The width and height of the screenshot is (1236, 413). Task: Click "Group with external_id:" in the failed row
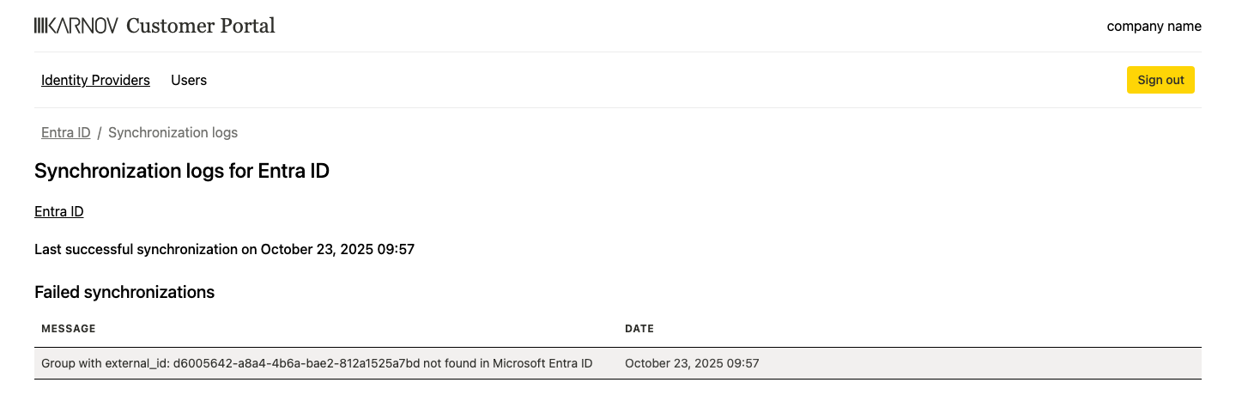point(105,363)
